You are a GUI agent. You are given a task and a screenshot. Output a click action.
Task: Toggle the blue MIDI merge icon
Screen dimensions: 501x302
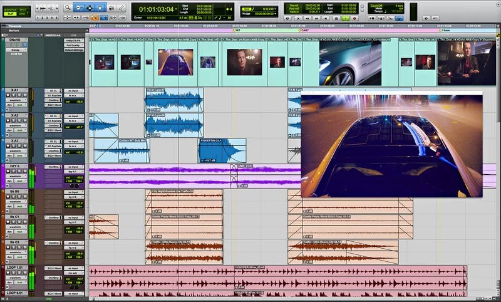pos(400,19)
